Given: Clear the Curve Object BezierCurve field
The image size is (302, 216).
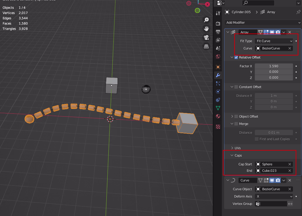Looking at the screenshot, I should point(290,189).
